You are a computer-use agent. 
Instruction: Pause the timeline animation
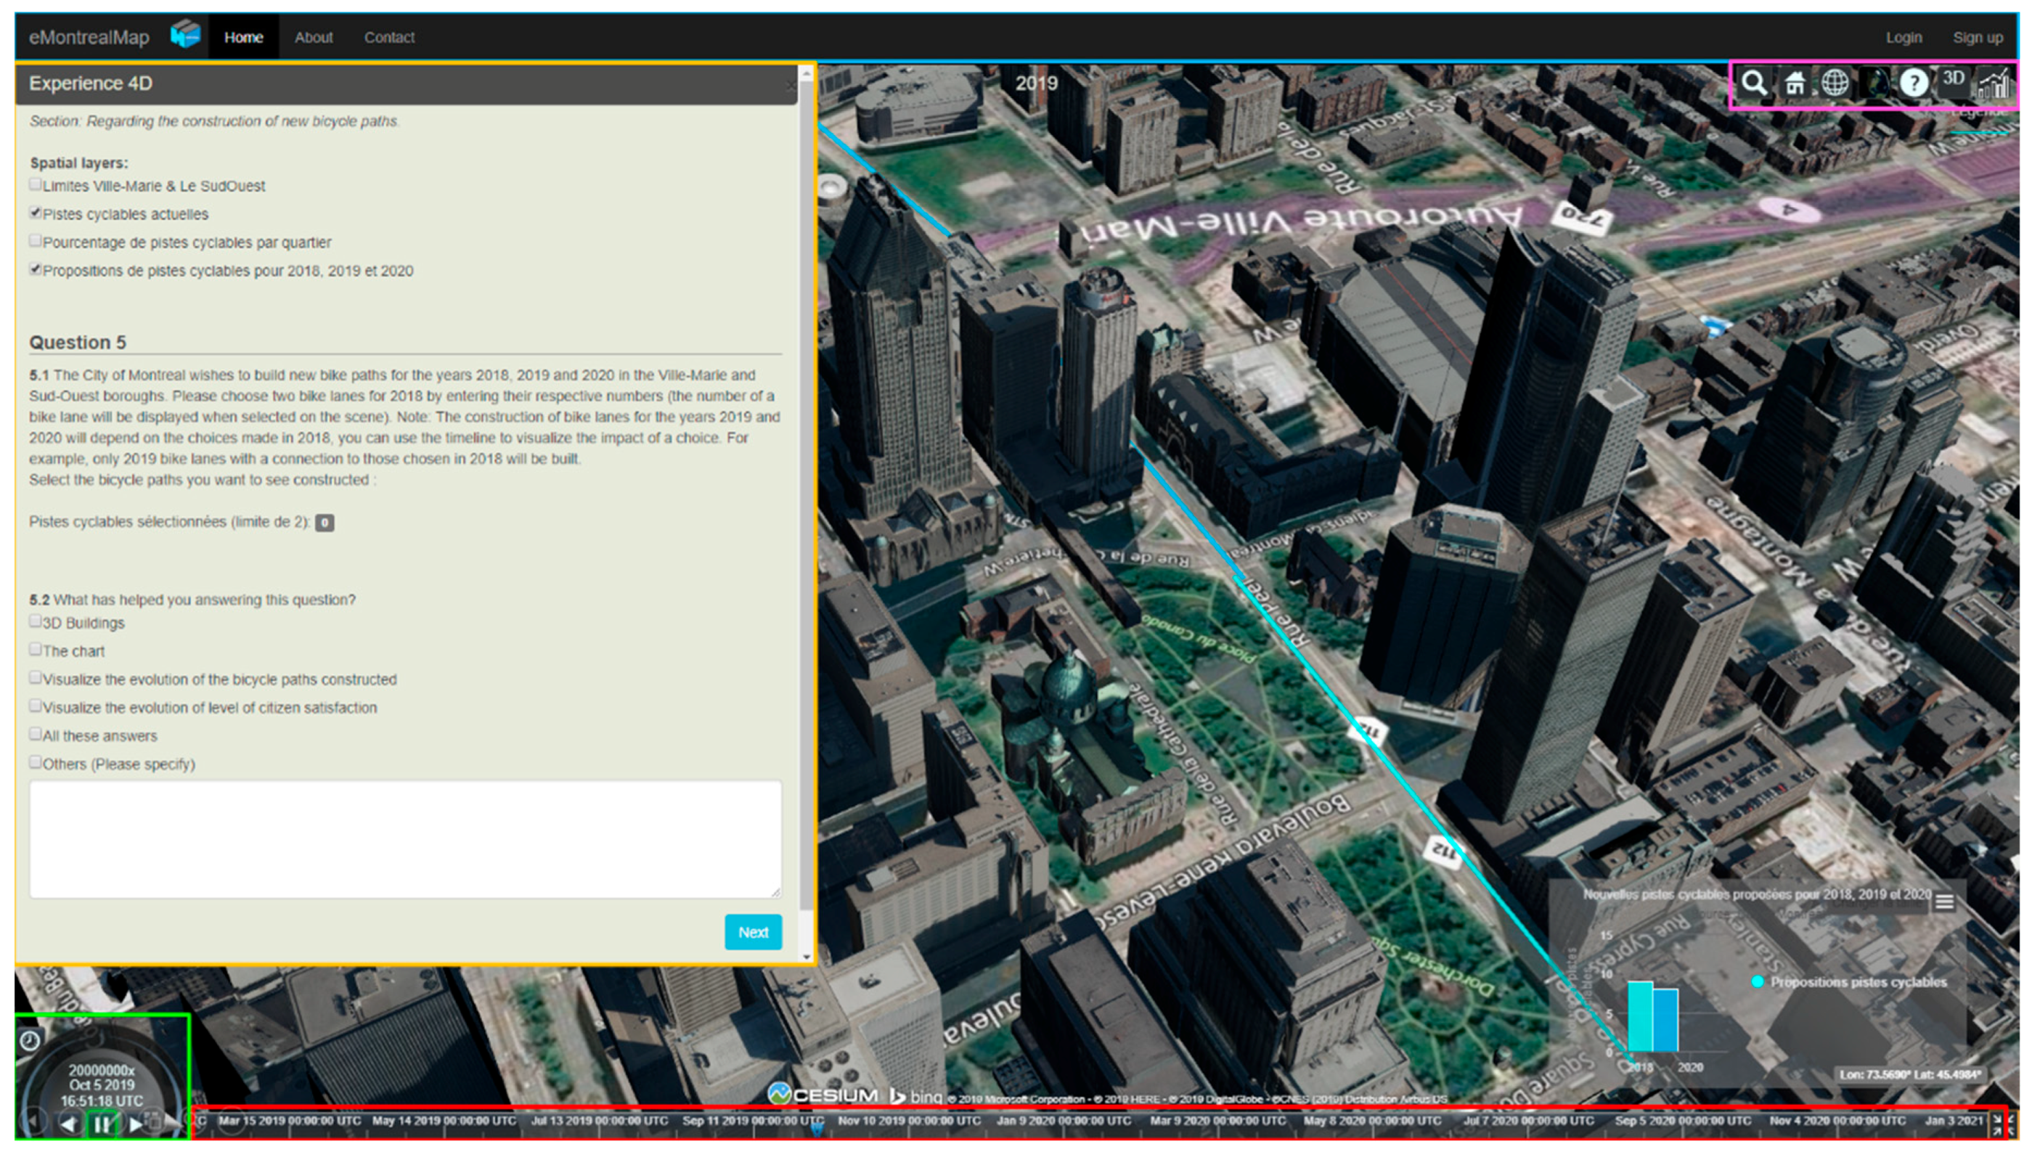[x=102, y=1124]
